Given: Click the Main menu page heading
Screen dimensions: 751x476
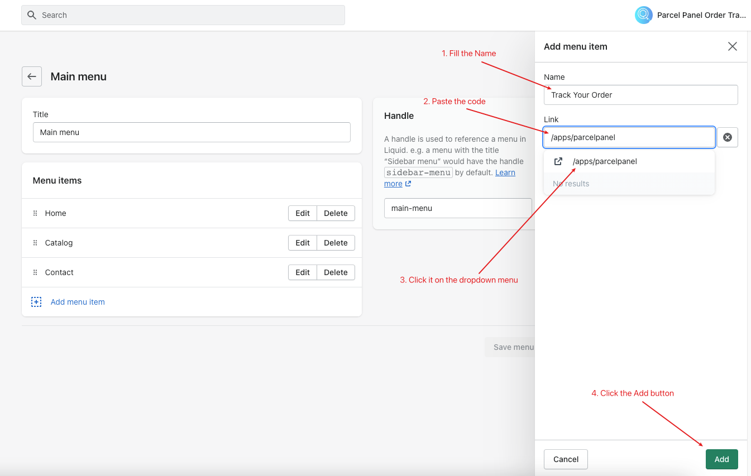Looking at the screenshot, I should 78,76.
